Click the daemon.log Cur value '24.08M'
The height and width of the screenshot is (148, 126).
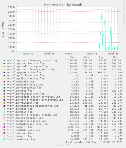pos(74,139)
